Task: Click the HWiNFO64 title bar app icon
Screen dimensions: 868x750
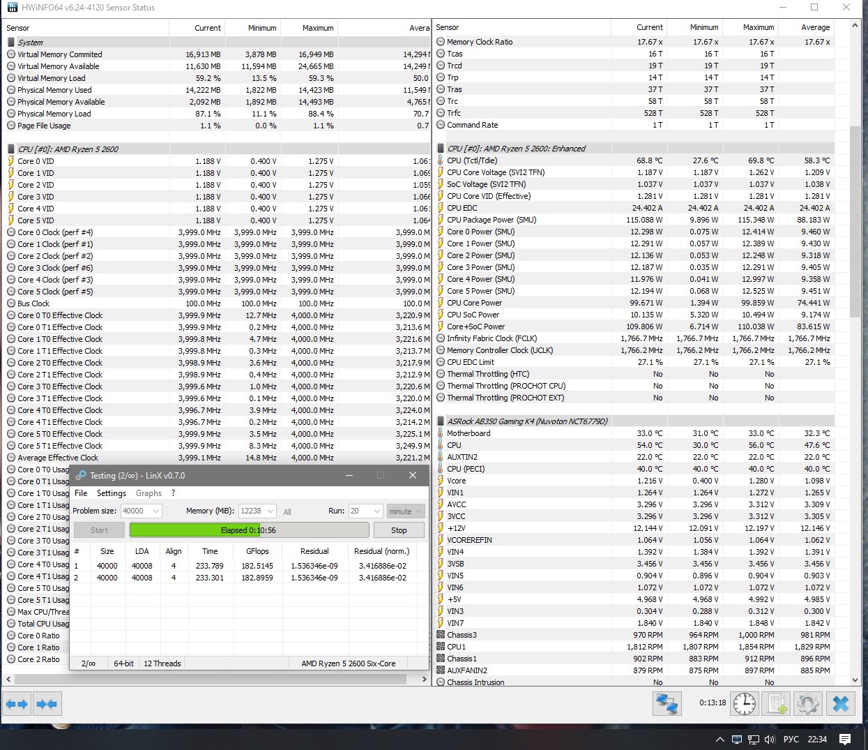Action: (12, 8)
